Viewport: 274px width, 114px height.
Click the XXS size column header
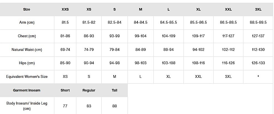point(65,9)
